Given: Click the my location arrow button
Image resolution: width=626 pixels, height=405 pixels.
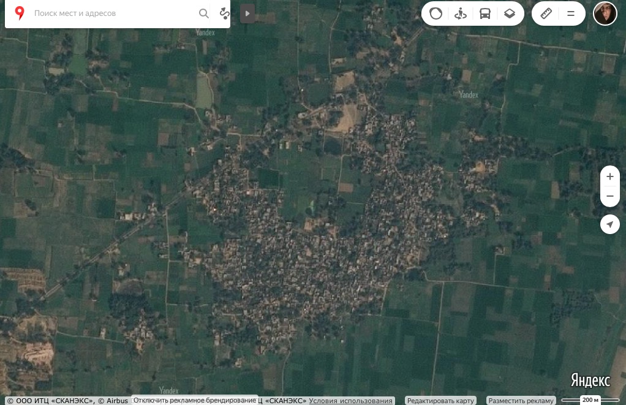Looking at the screenshot, I should coord(609,224).
